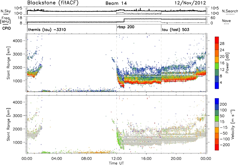This screenshot has height=165, width=238.
Task: Click the 'tau (fast) 503' CPID text
Action: click(x=176, y=29)
